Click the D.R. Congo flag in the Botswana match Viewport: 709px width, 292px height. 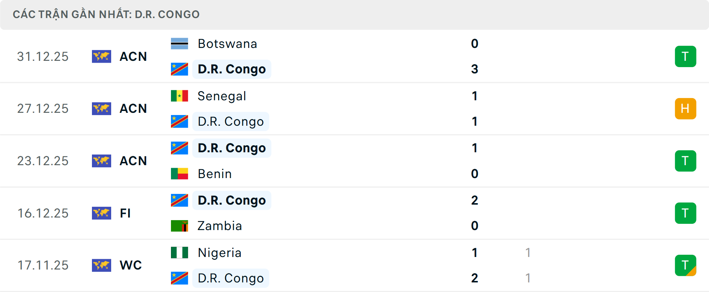pos(179,69)
